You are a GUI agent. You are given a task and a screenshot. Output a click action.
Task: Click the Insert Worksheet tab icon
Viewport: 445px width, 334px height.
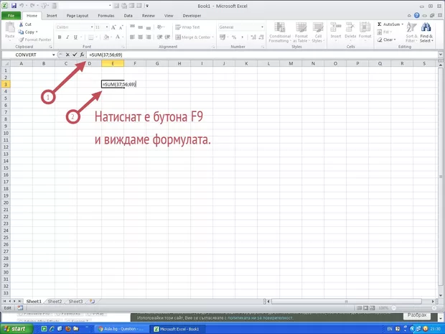pyautogui.click(x=92, y=302)
